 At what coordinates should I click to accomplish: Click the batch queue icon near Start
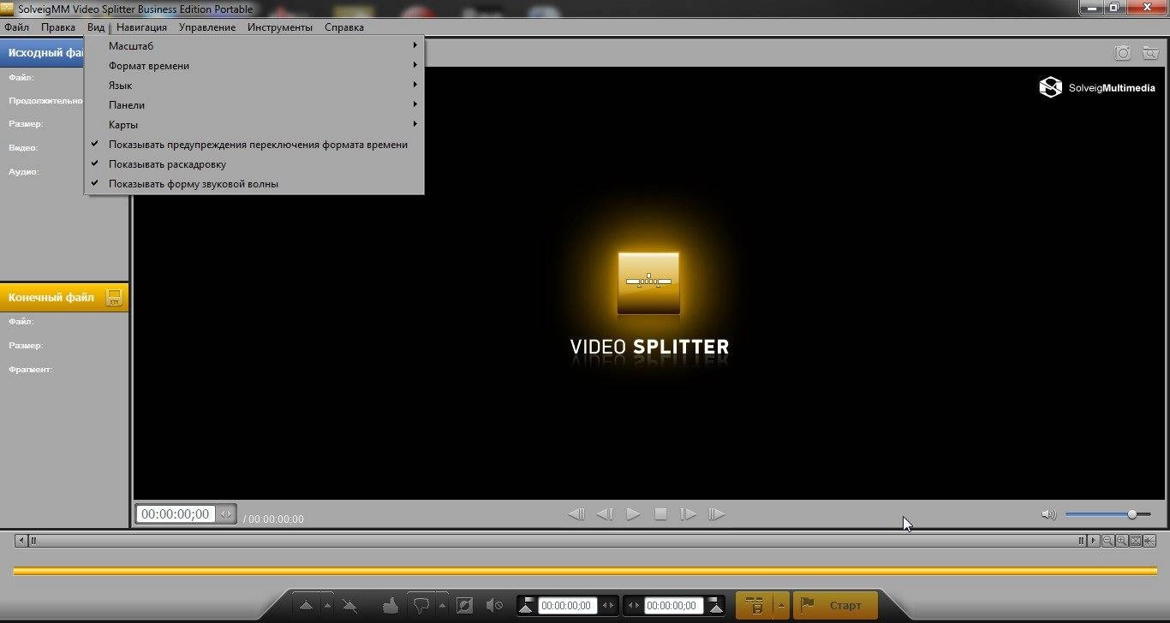[755, 605]
